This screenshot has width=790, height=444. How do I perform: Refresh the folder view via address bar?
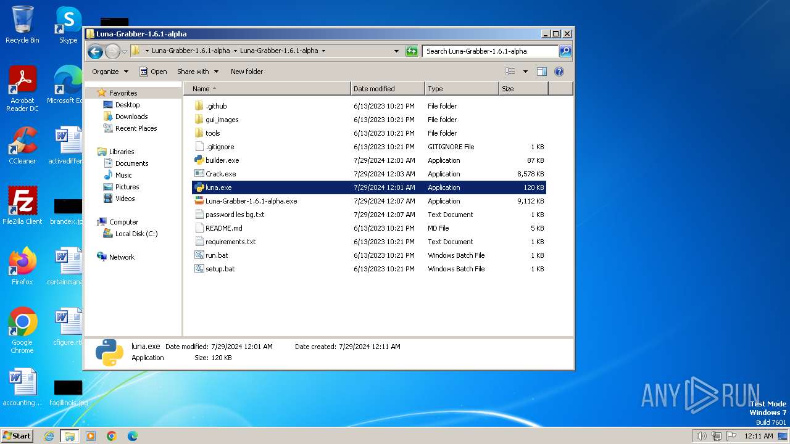[412, 51]
